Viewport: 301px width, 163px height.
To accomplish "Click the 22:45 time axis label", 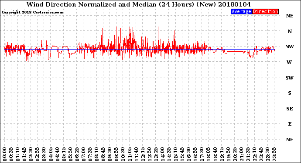I will (261, 154).
